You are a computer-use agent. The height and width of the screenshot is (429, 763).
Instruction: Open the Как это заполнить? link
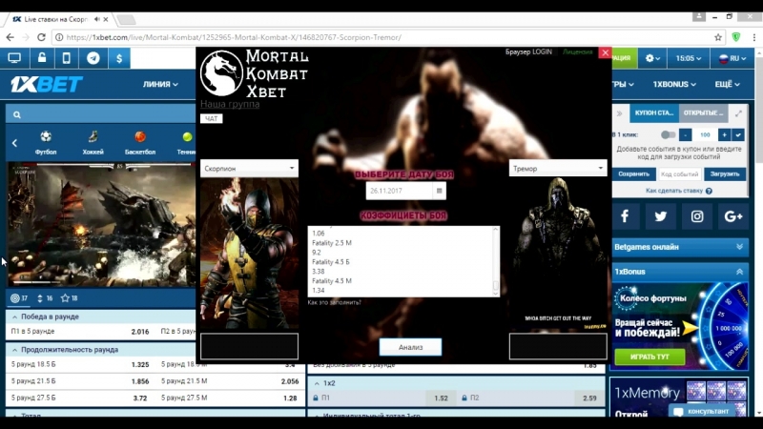335,302
